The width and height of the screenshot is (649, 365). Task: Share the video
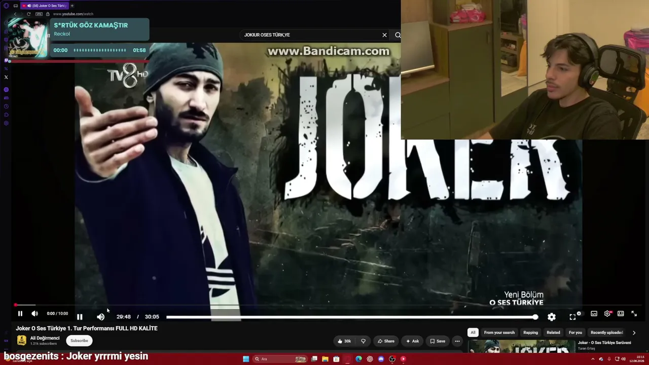[385, 341]
